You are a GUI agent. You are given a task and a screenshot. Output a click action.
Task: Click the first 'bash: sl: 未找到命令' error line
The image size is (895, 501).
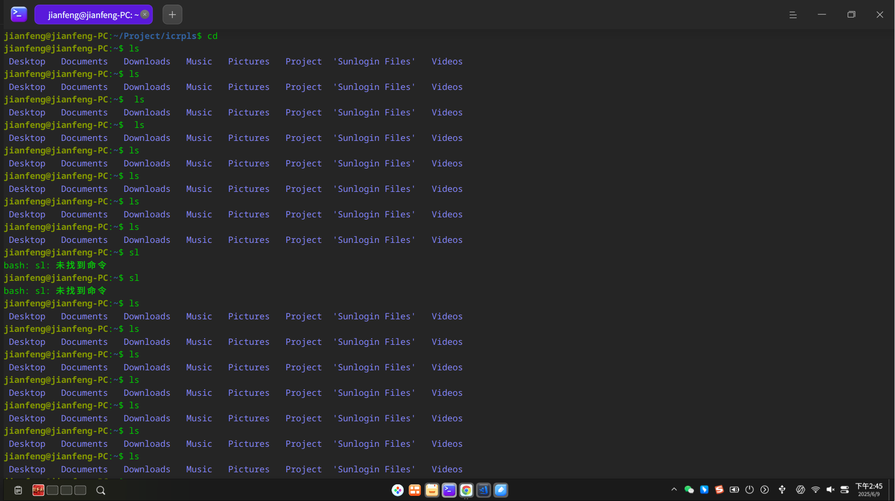(x=55, y=265)
